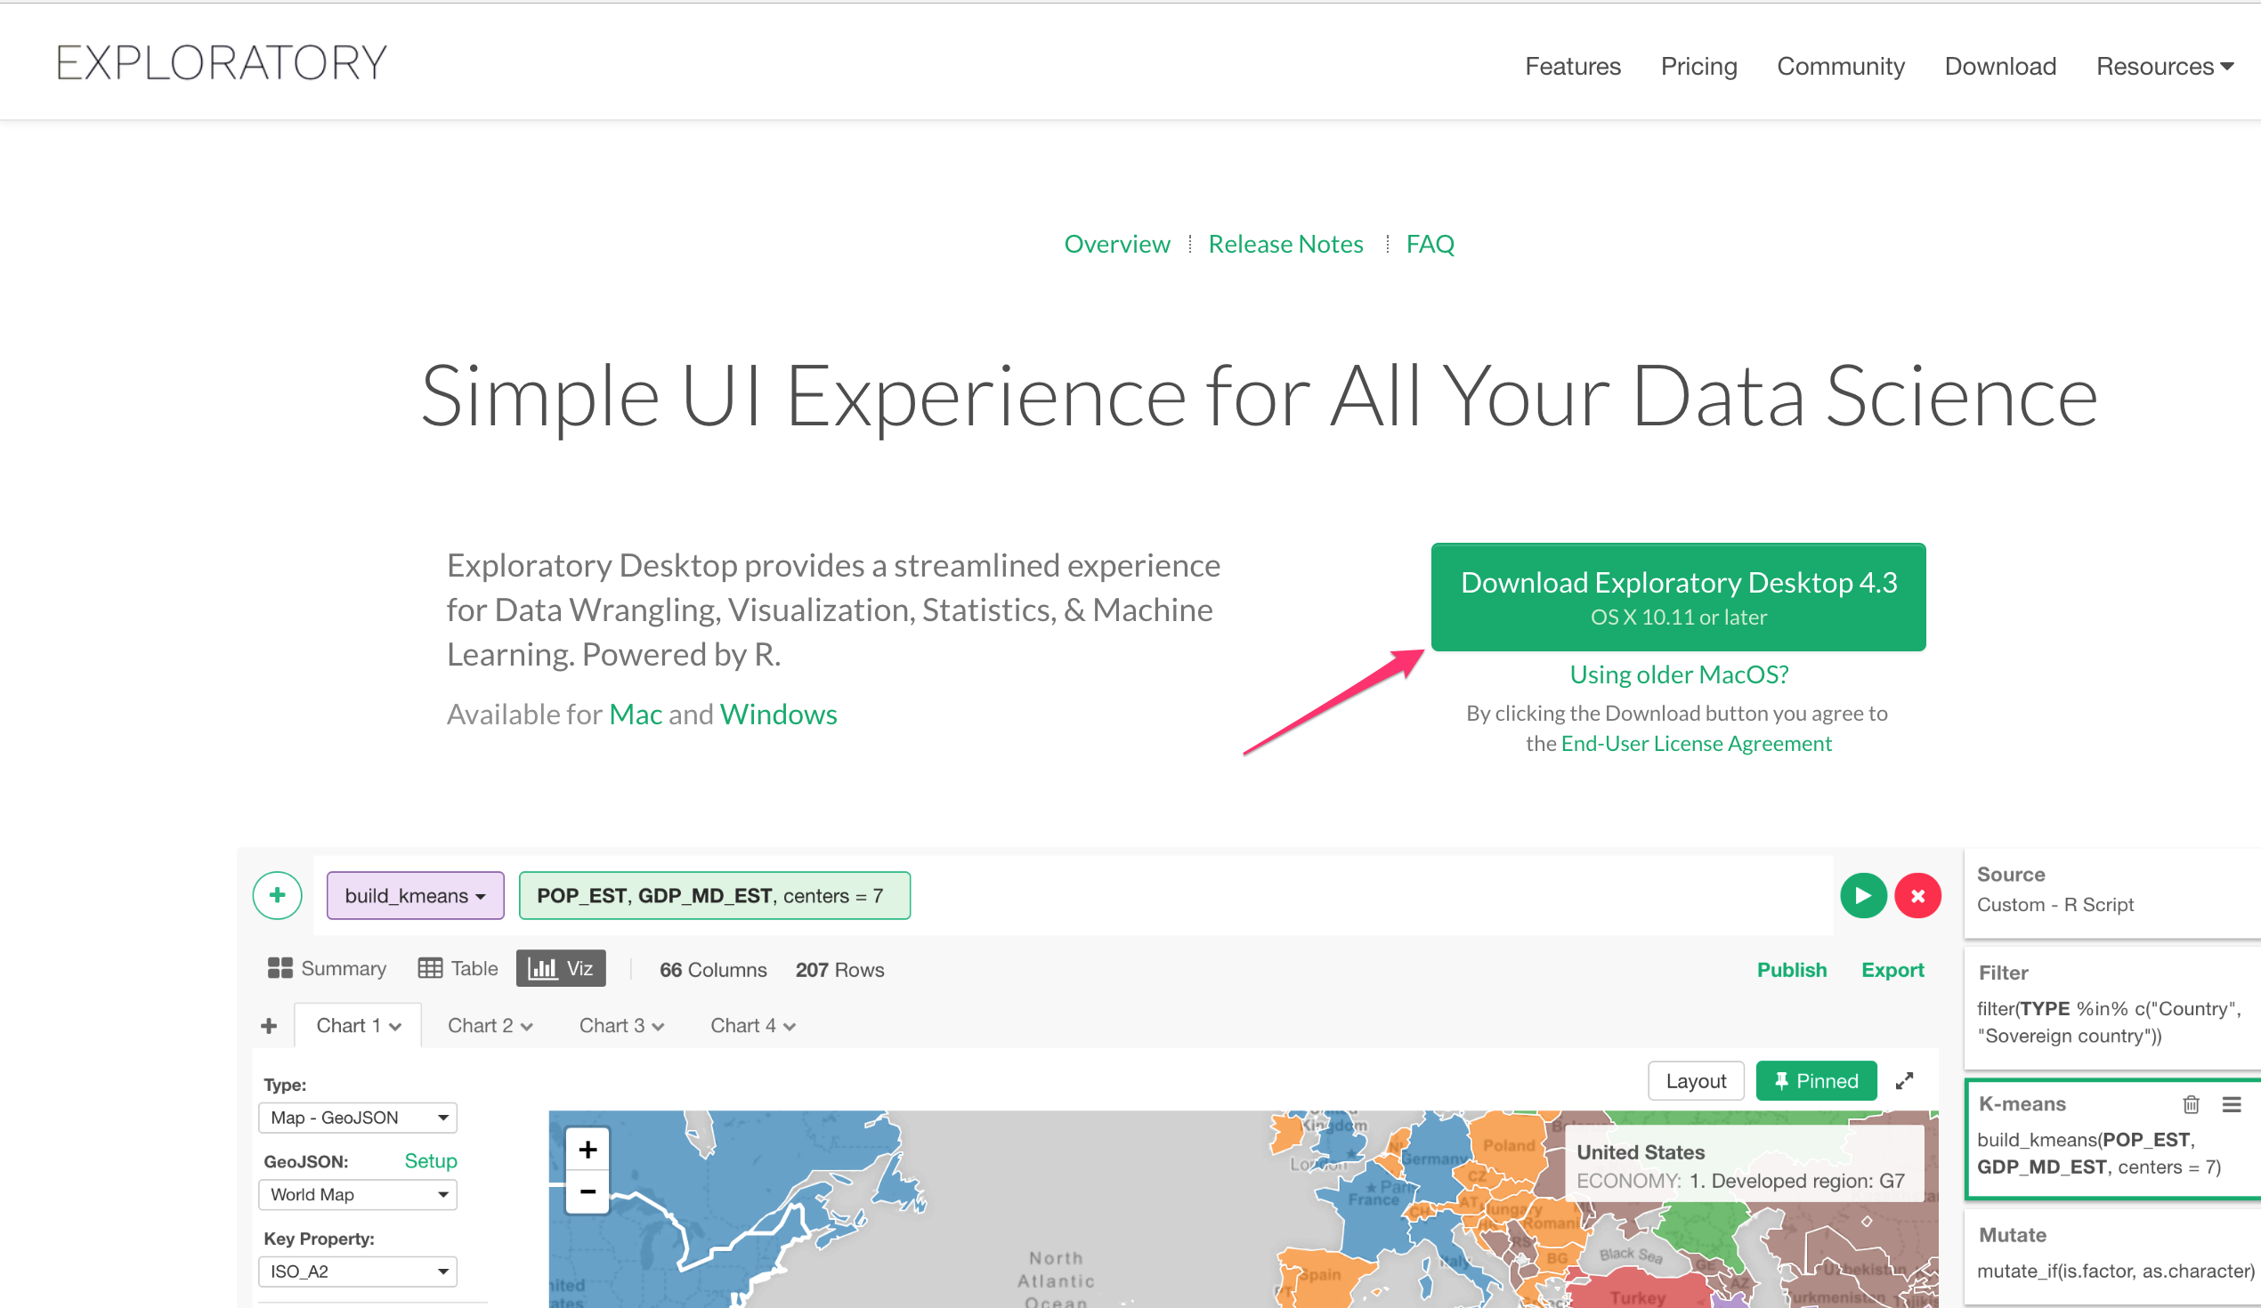Expand the Chart 4 tab chevron
2261x1308 pixels.
click(x=790, y=1027)
